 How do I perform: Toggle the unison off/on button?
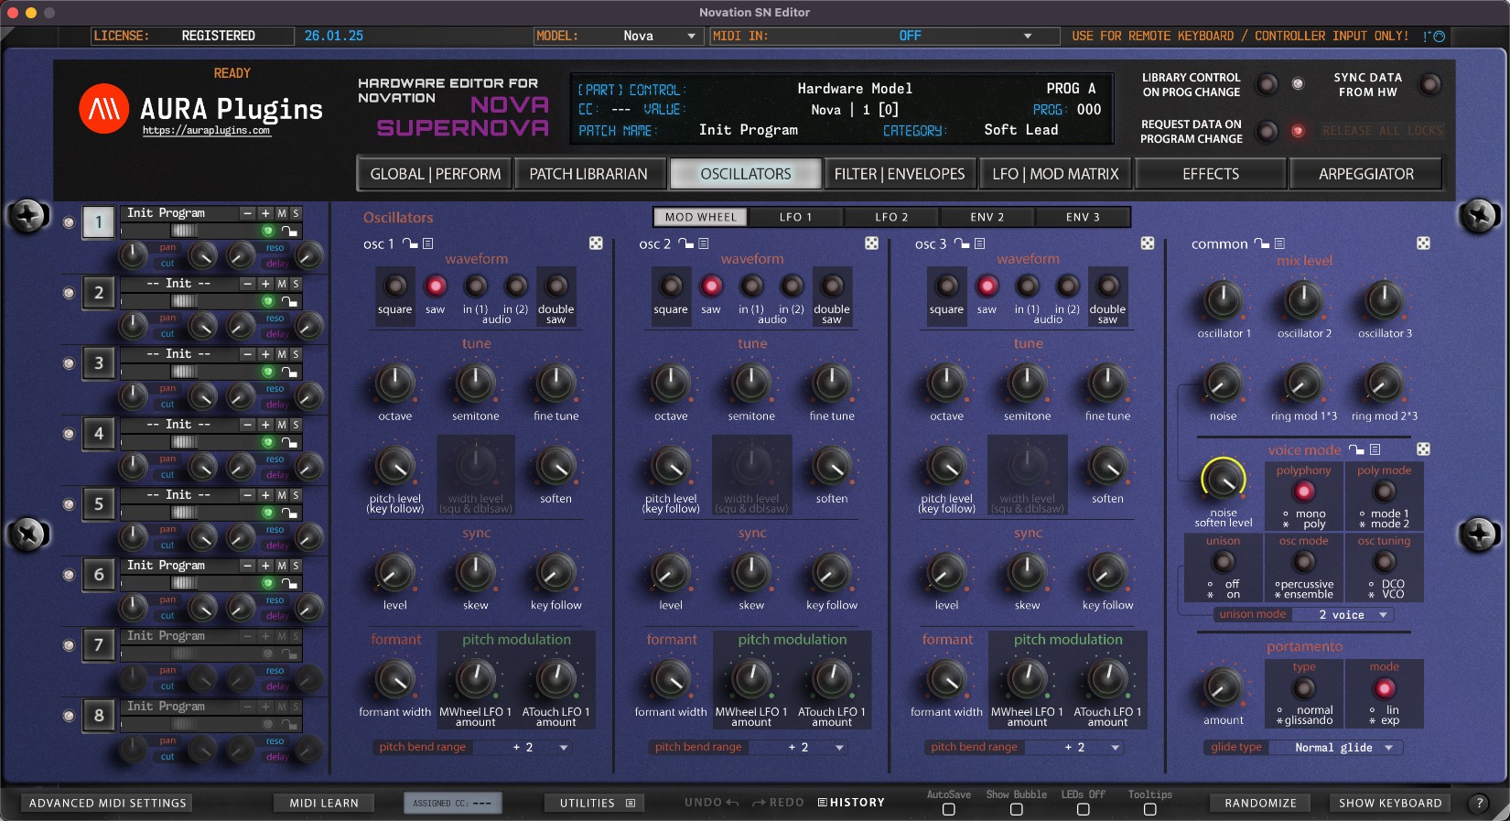pos(1223,563)
